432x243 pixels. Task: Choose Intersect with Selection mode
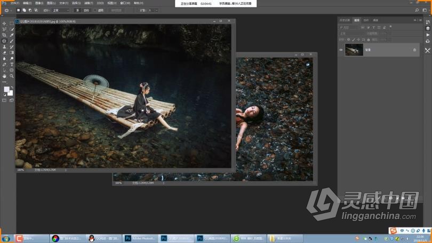(36, 10)
